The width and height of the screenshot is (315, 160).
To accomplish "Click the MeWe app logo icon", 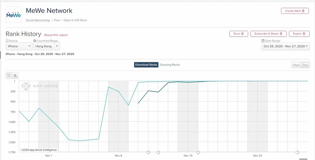I will [14, 15].
